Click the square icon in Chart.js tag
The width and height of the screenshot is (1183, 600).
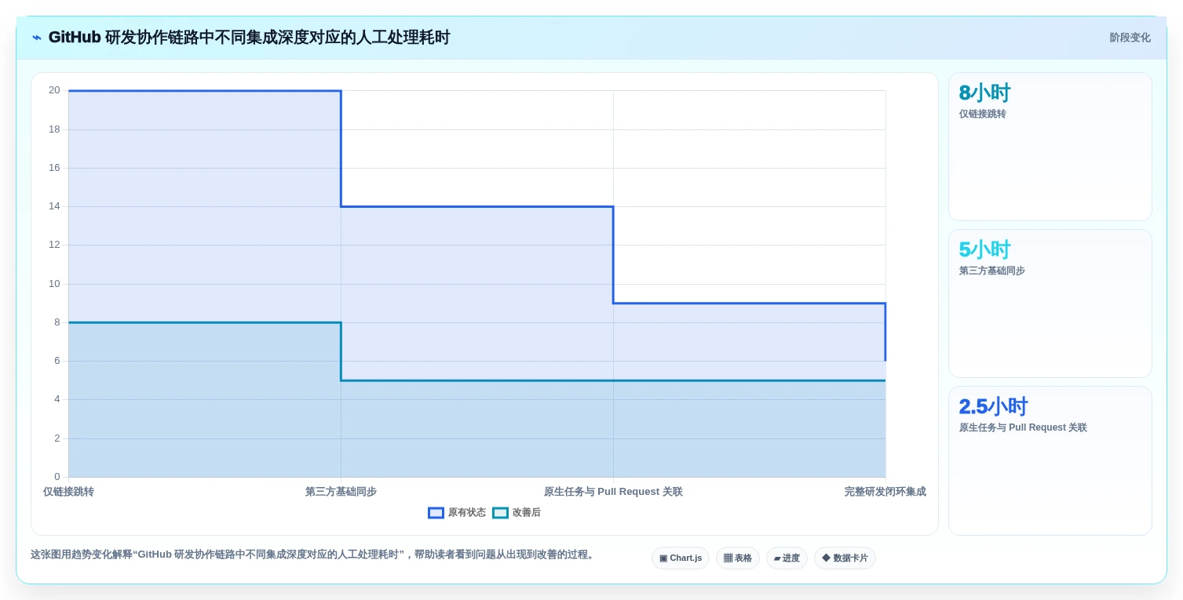click(663, 558)
